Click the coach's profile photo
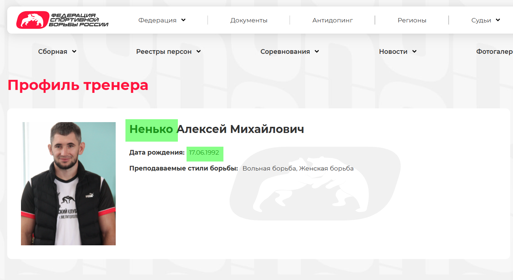This screenshot has width=513, height=280. (x=68, y=183)
